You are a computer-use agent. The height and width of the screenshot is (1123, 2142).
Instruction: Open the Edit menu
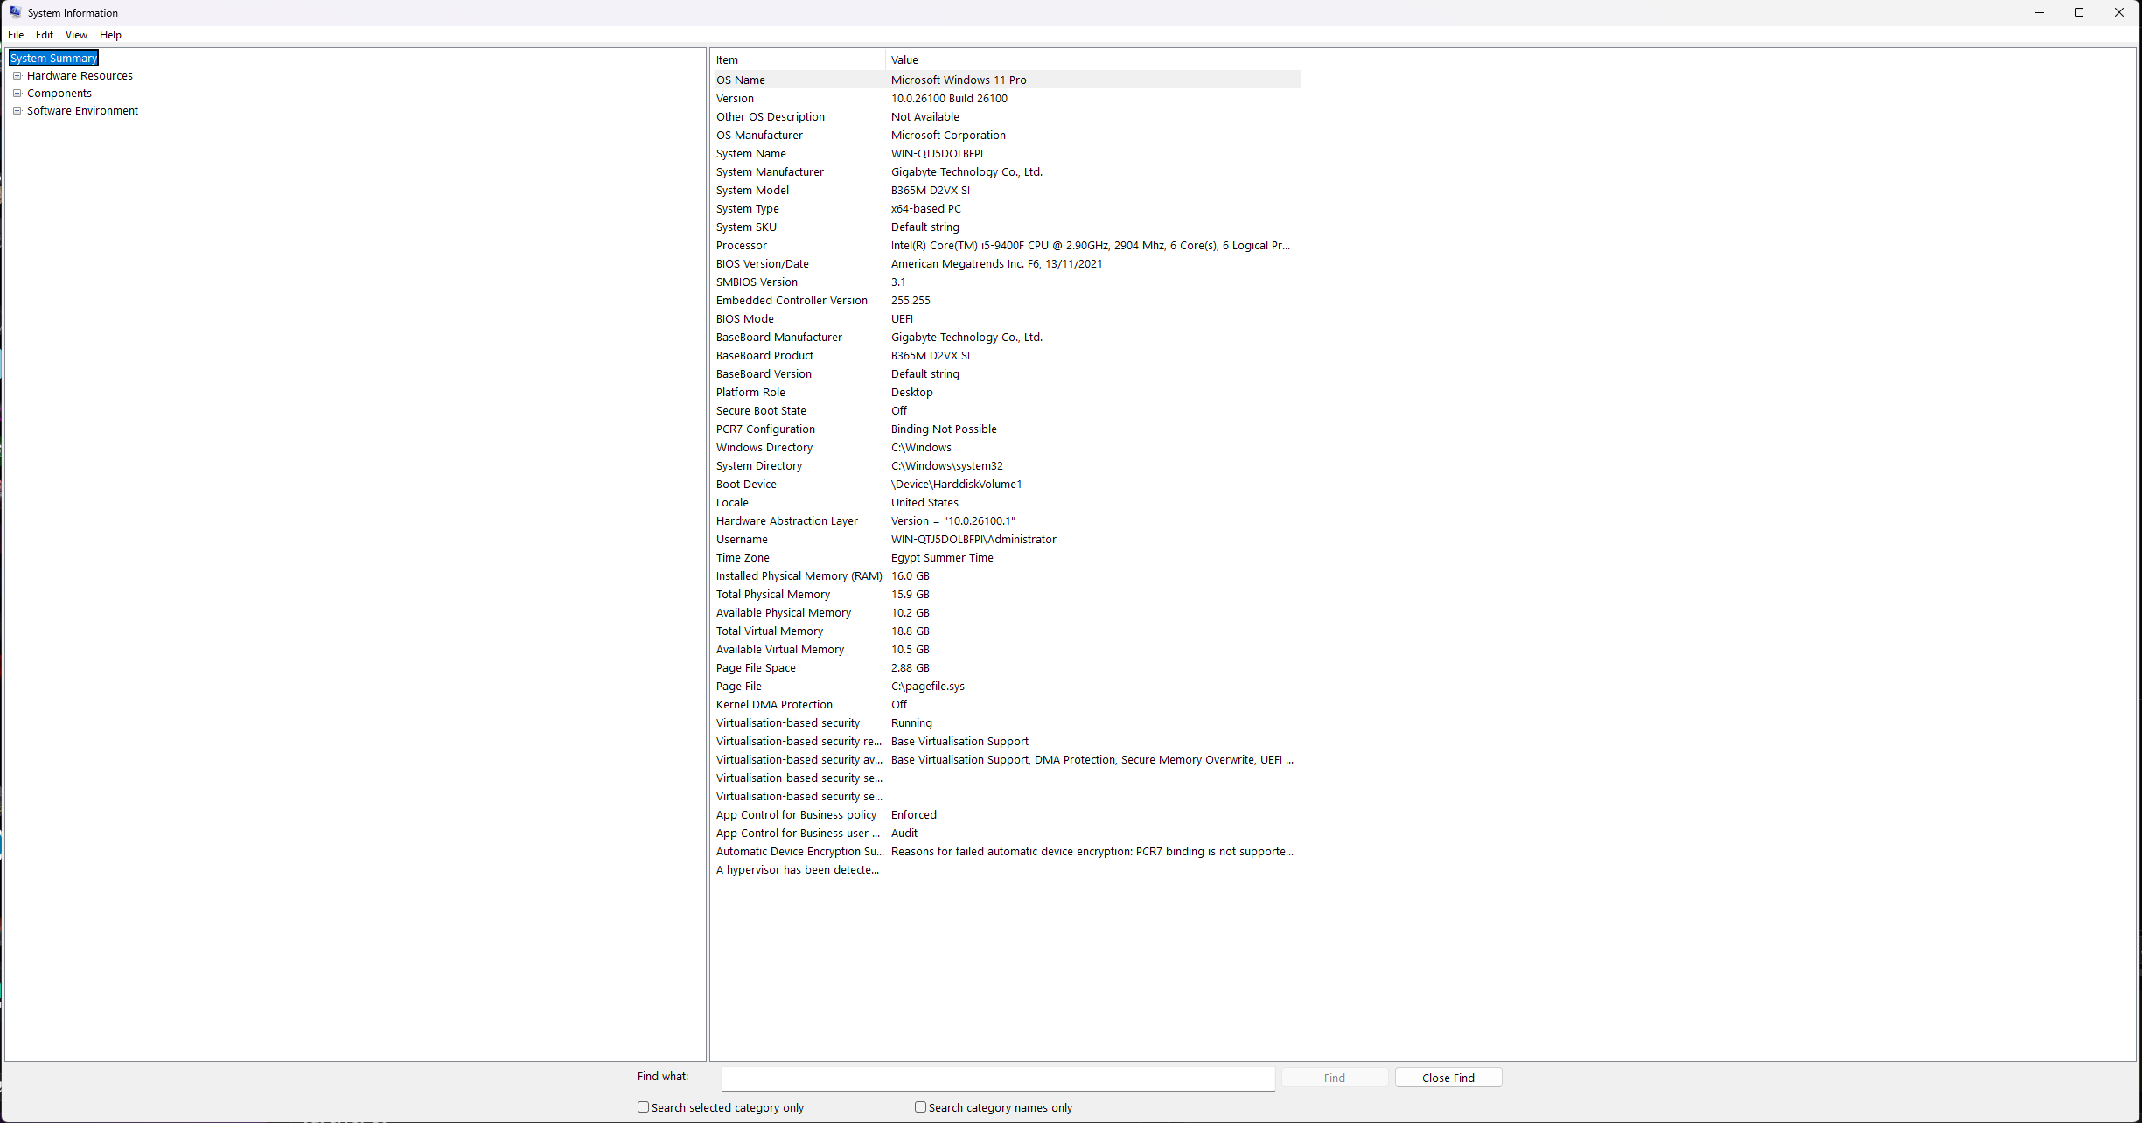pos(45,35)
